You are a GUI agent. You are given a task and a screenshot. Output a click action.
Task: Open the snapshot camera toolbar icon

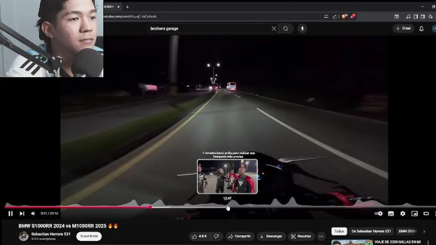click(396, 16)
